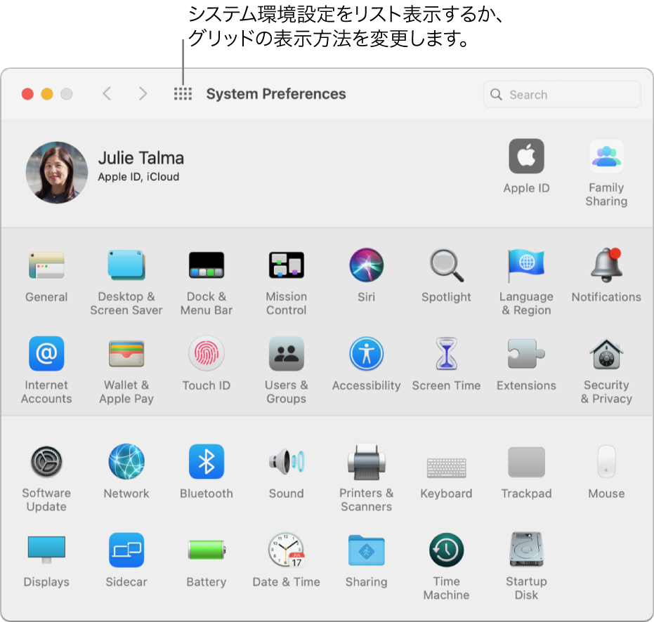Open Internet Accounts preferences
This screenshot has height=622, width=654.
click(x=46, y=354)
